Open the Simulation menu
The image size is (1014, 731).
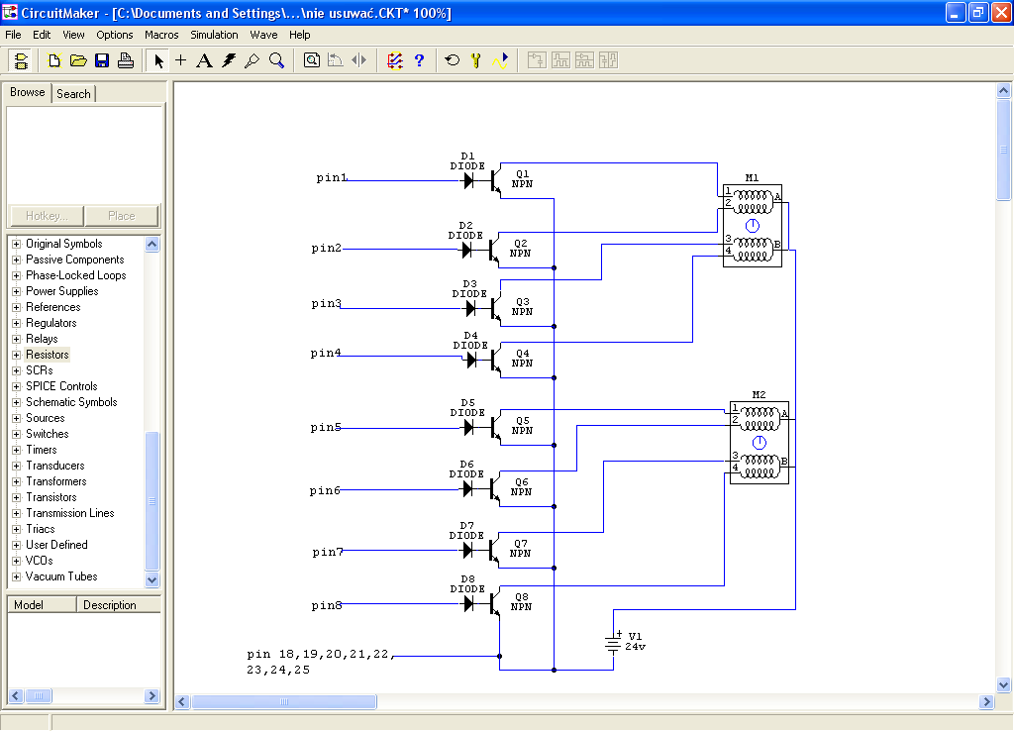pos(214,35)
